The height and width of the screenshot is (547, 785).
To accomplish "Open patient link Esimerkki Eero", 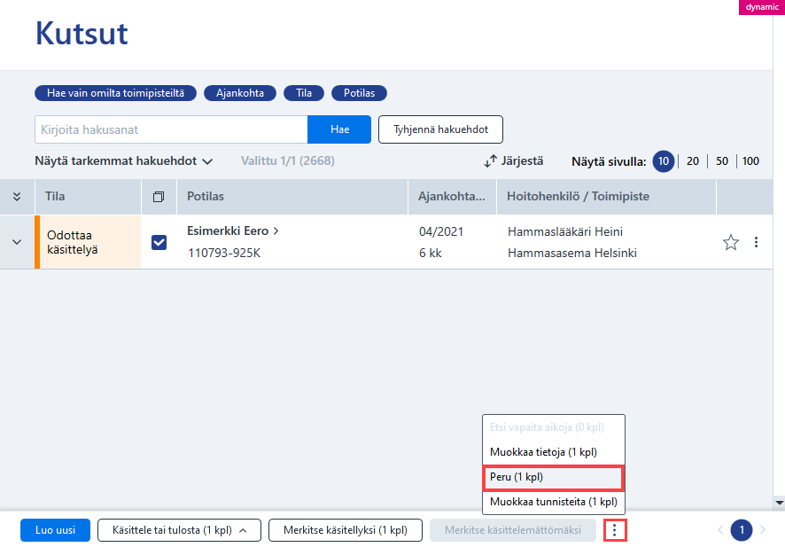I will tap(232, 231).
